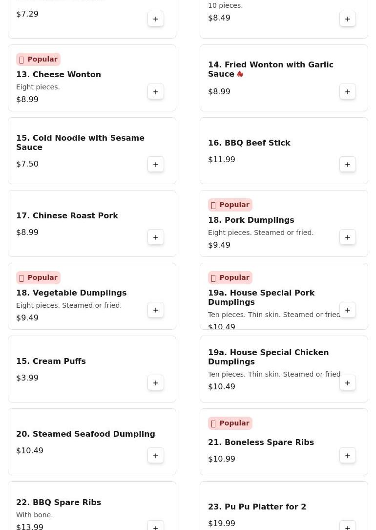This screenshot has height=530, width=376.
Task: Add the $7.29 item at top
Action: pos(156,19)
